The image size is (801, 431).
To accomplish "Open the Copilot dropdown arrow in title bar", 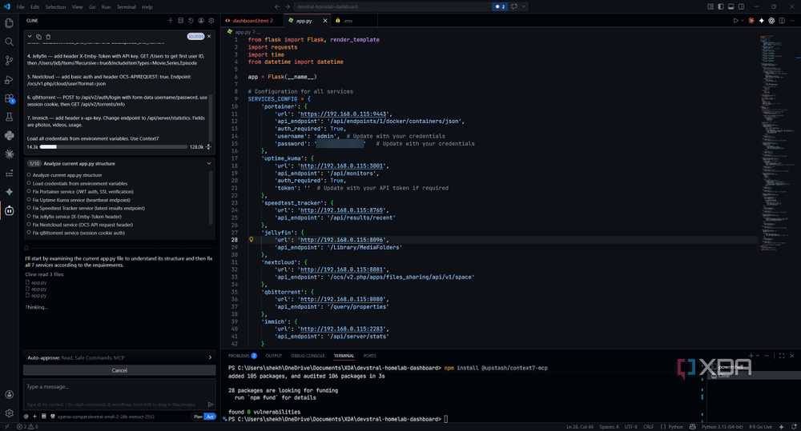I will [x=523, y=6].
